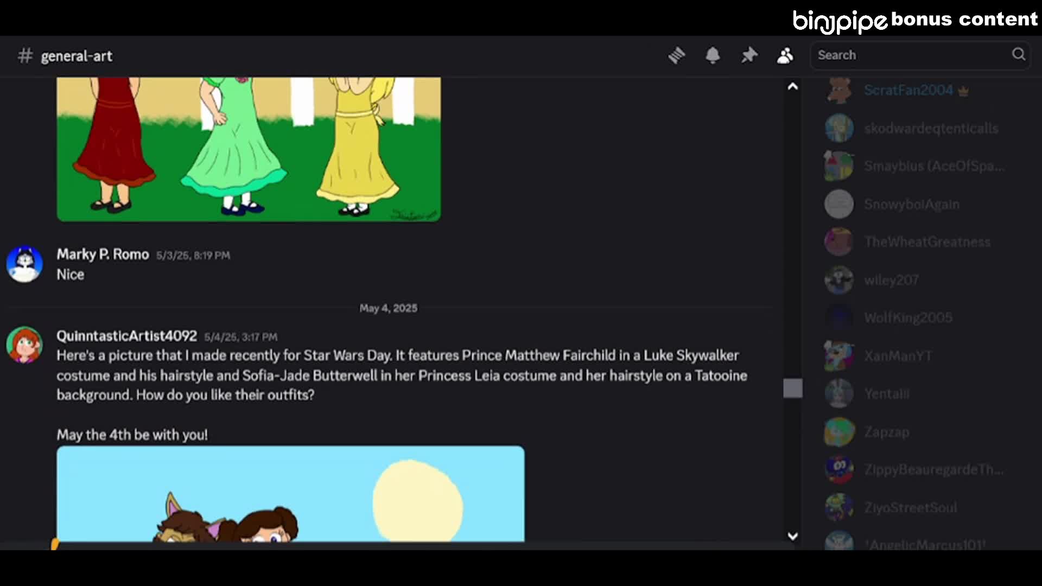Open the Star Wars Day artwork image
The width and height of the screenshot is (1042, 586).
pos(290,494)
